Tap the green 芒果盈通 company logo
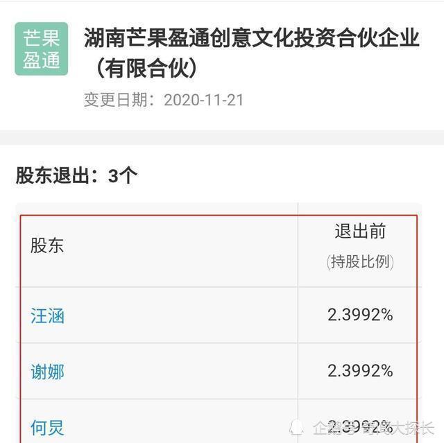 pyautogui.click(x=42, y=48)
